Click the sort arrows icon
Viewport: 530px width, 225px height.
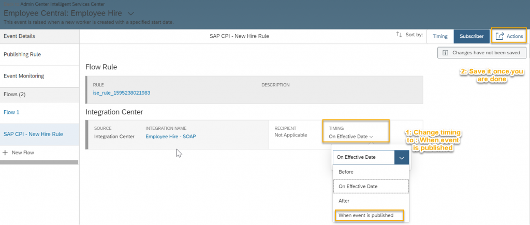(399, 35)
